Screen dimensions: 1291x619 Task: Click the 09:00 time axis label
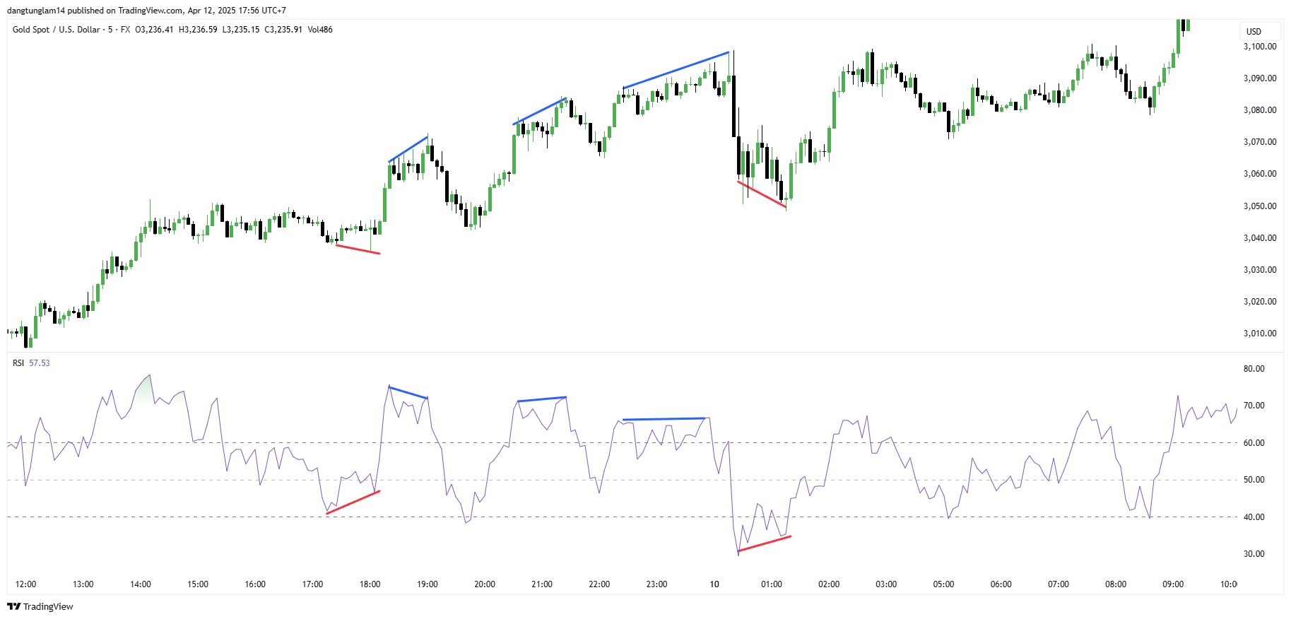[1173, 584]
